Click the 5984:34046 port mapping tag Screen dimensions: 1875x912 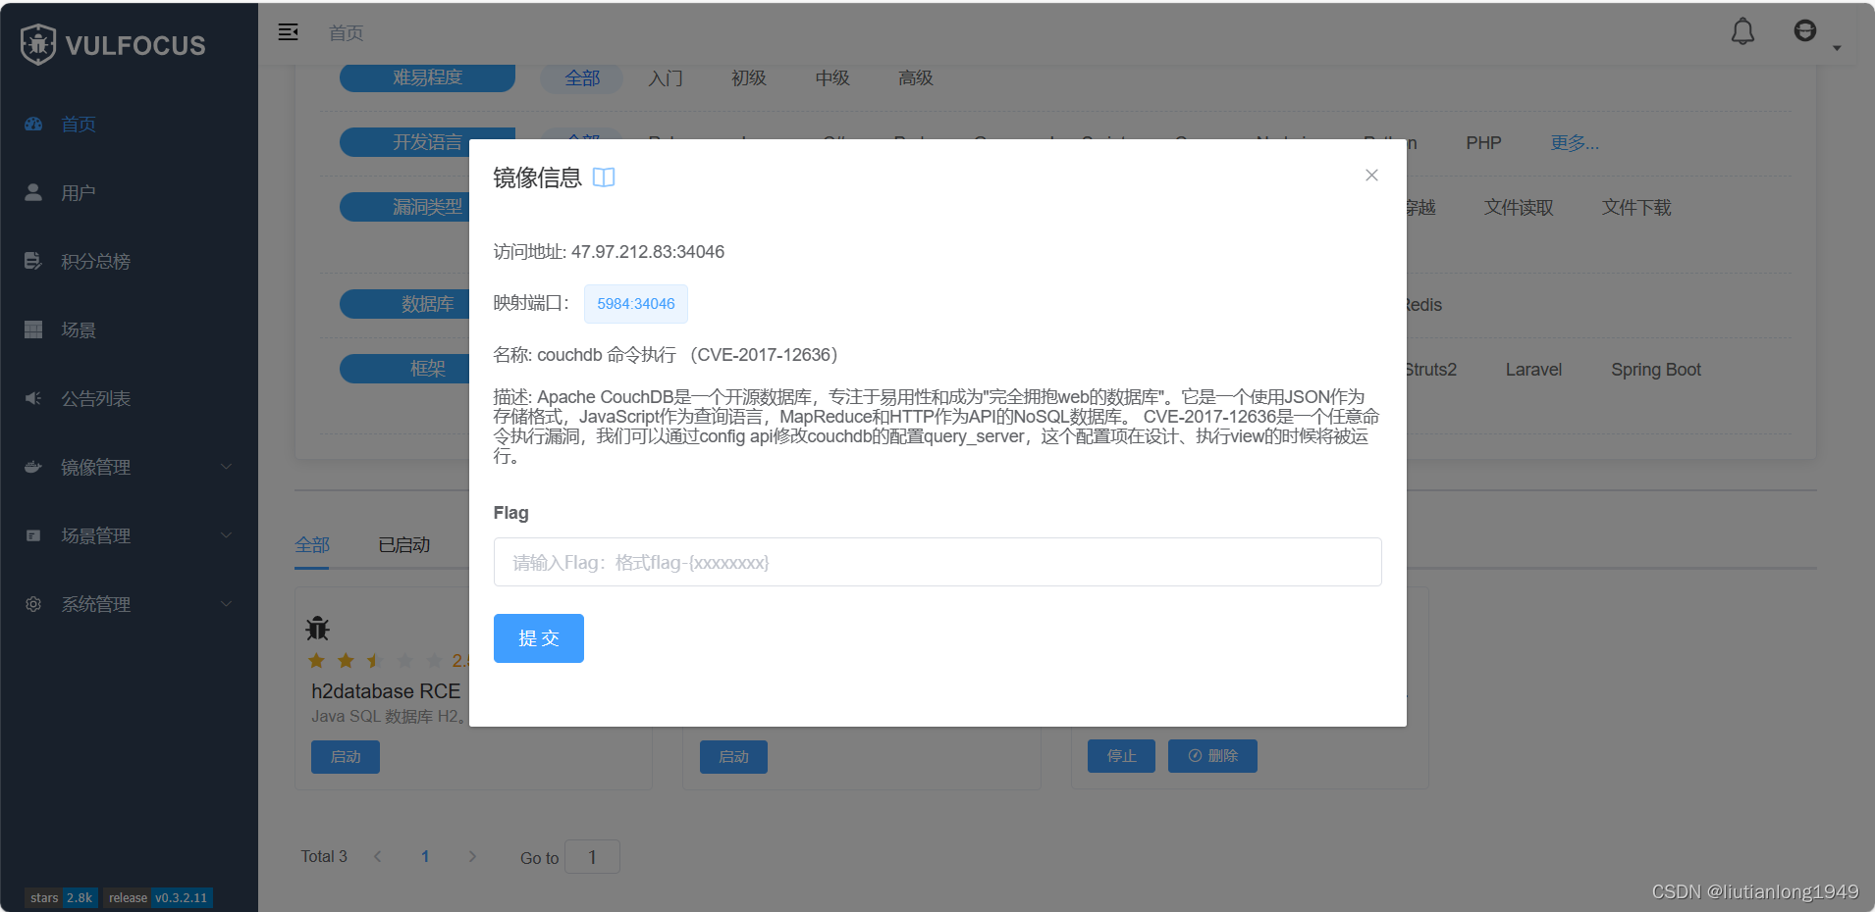tap(636, 304)
